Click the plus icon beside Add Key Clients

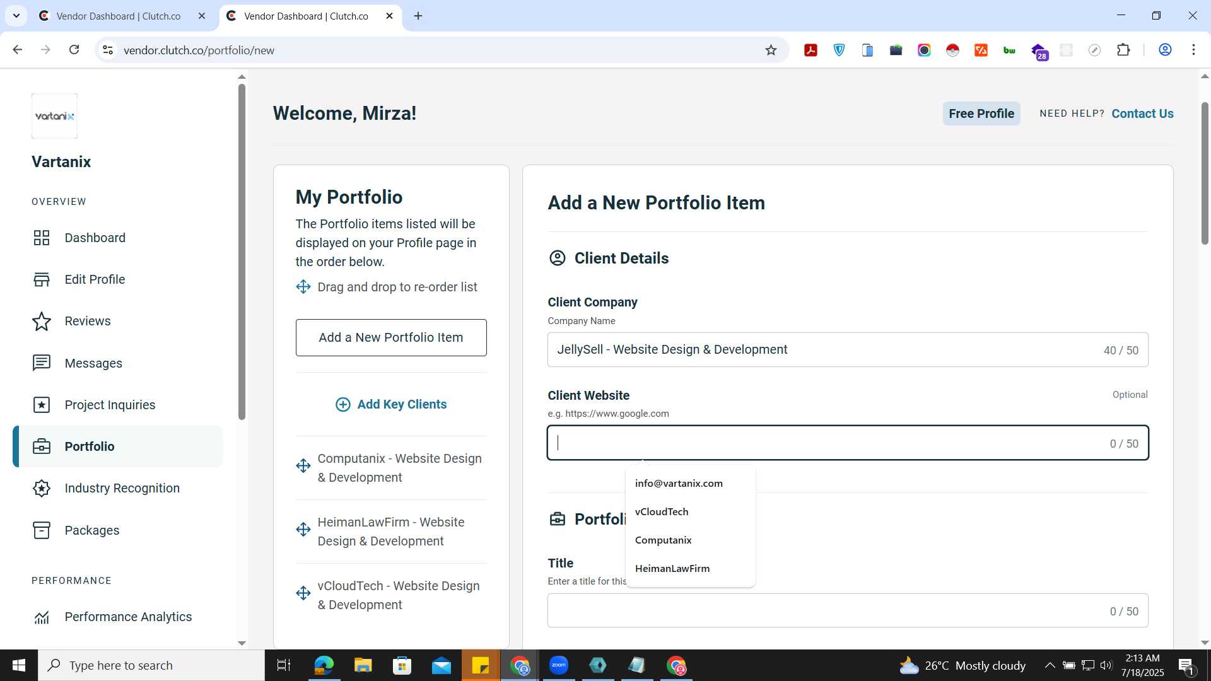point(342,404)
